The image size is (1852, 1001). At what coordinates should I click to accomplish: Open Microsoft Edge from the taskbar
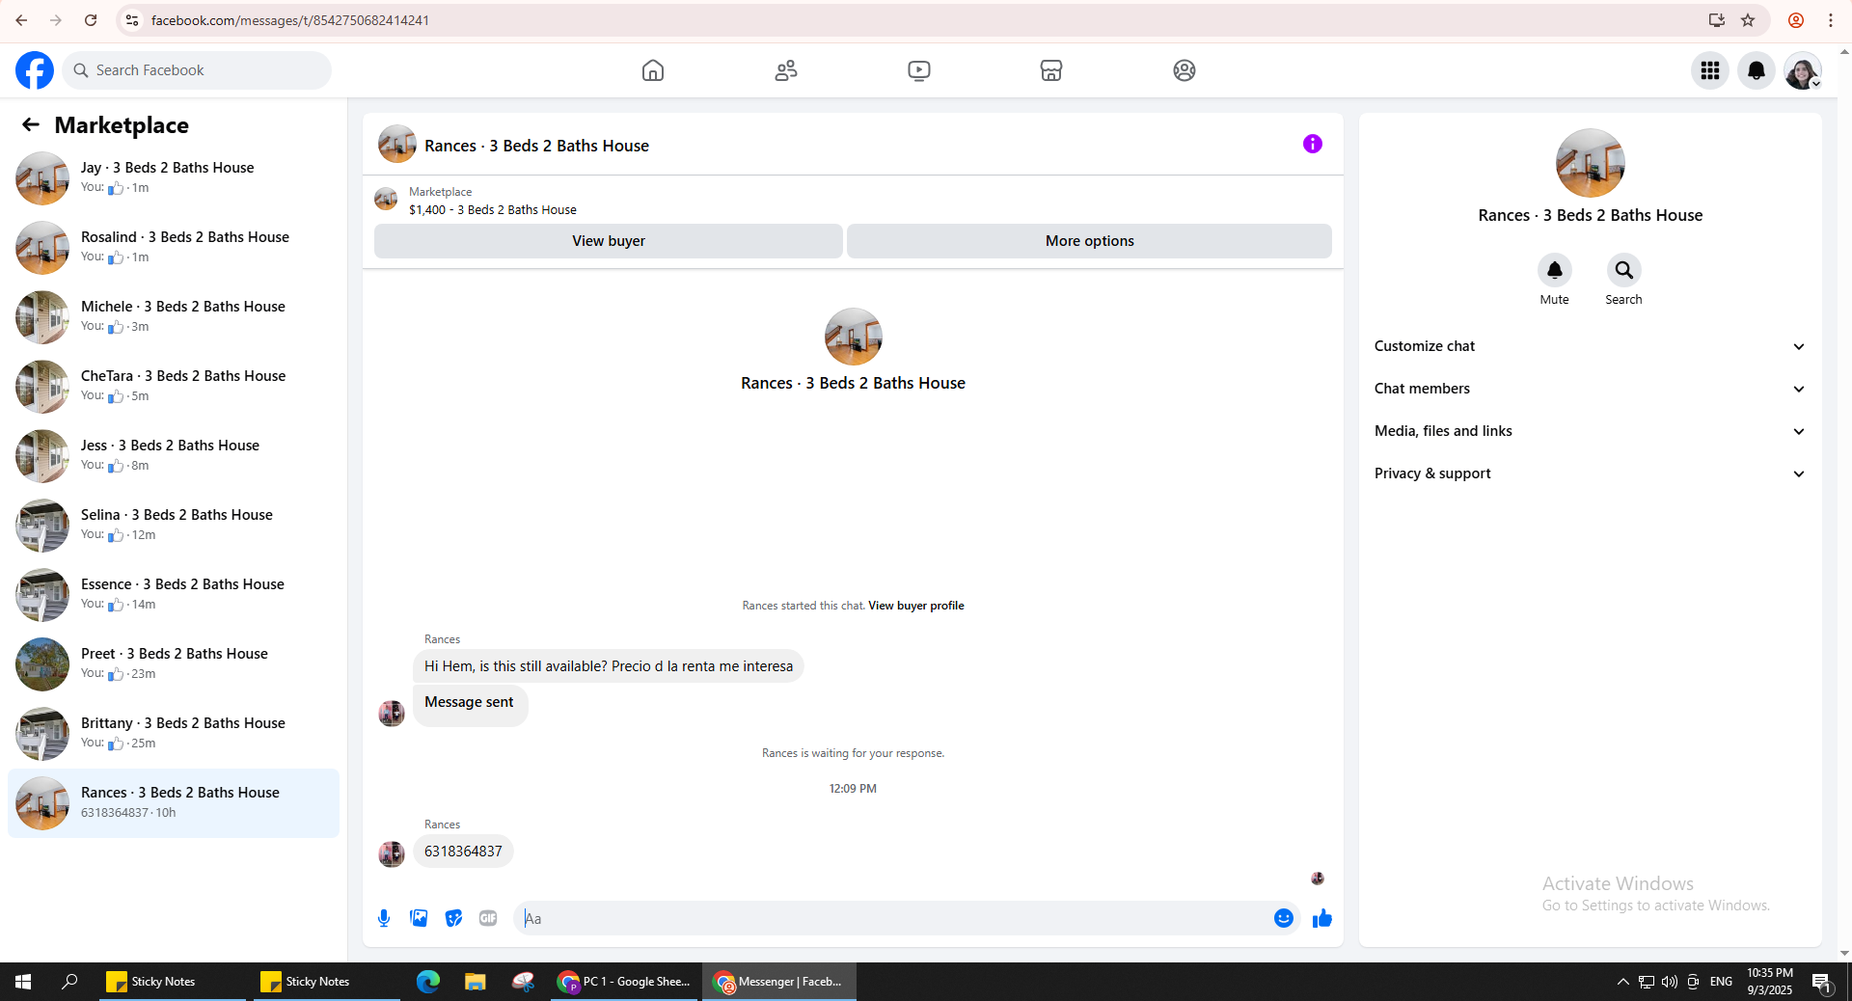[x=428, y=982]
